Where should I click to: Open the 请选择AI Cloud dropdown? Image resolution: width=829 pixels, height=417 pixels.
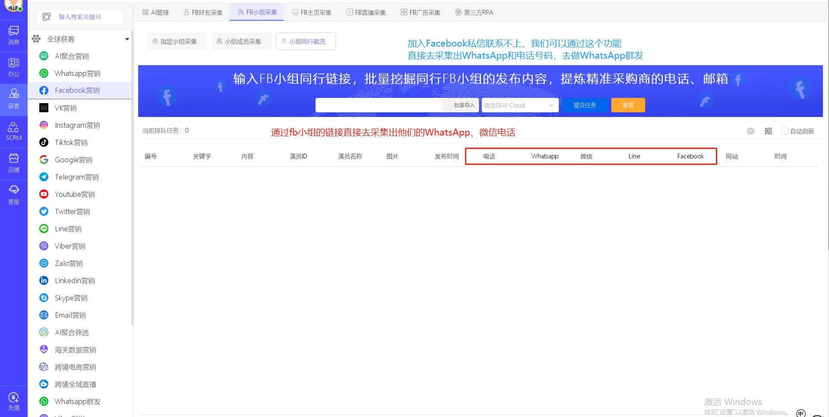click(x=519, y=105)
